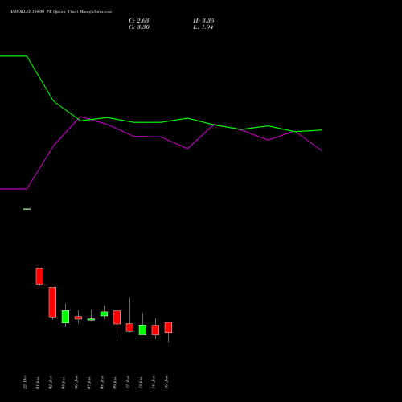
Task: Click the red candlestick above 12 Jan
Action: [129, 327]
